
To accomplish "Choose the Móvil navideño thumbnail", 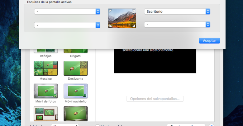I will click(76, 91).
